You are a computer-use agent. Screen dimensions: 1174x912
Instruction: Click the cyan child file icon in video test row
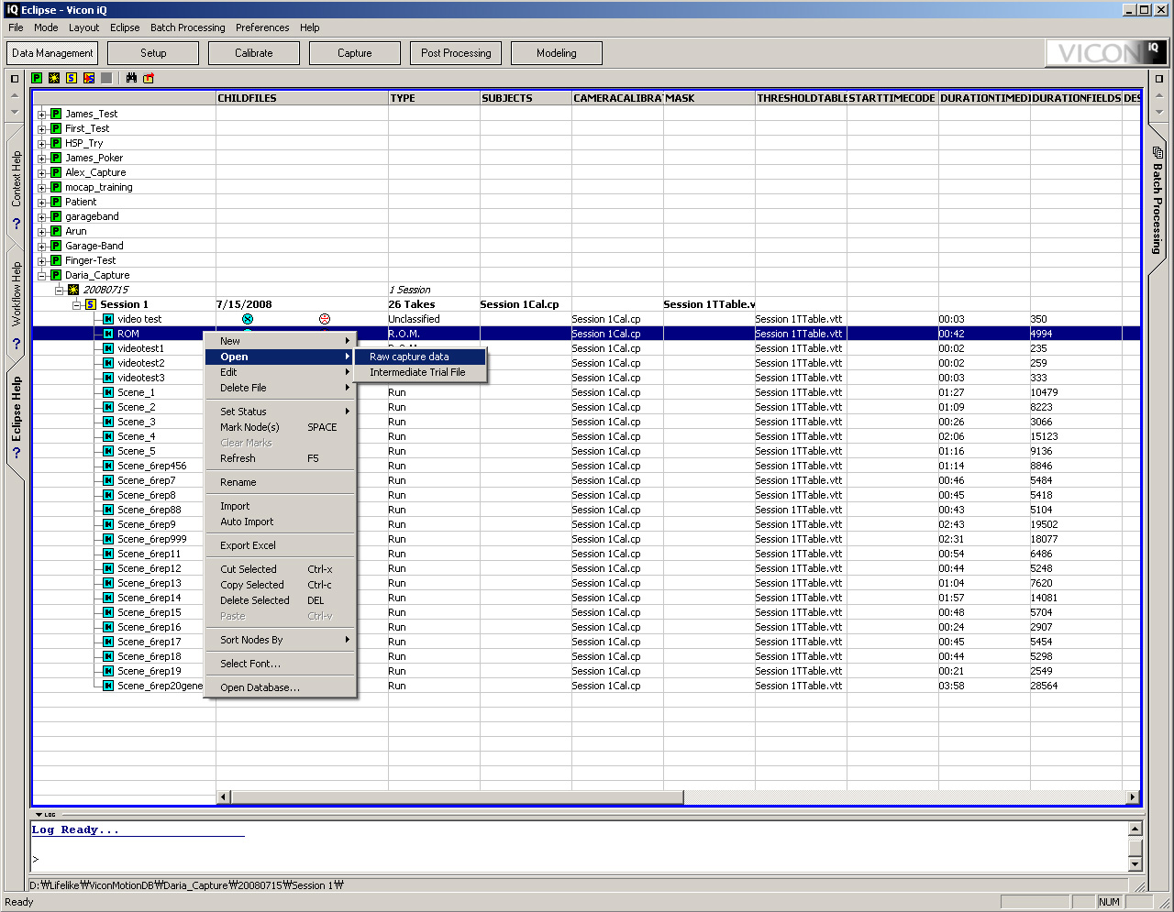tap(247, 319)
